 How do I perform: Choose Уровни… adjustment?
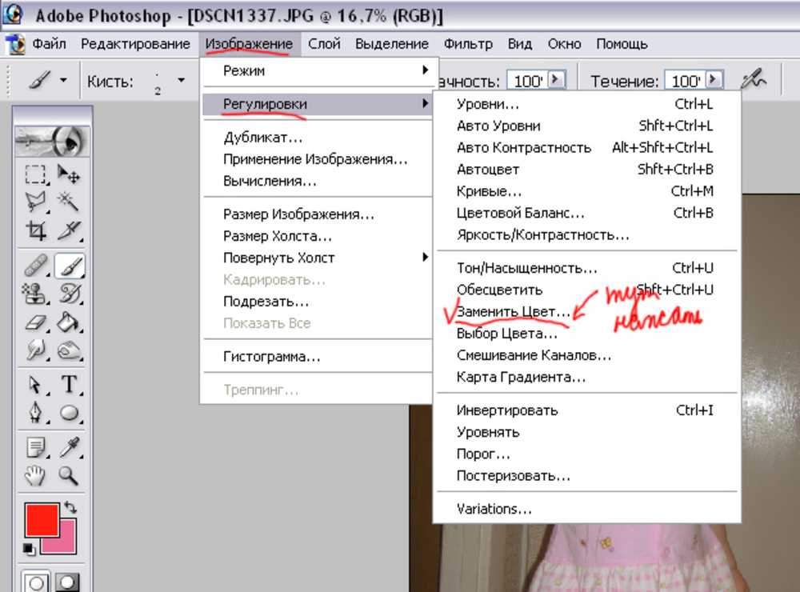(x=586, y=104)
